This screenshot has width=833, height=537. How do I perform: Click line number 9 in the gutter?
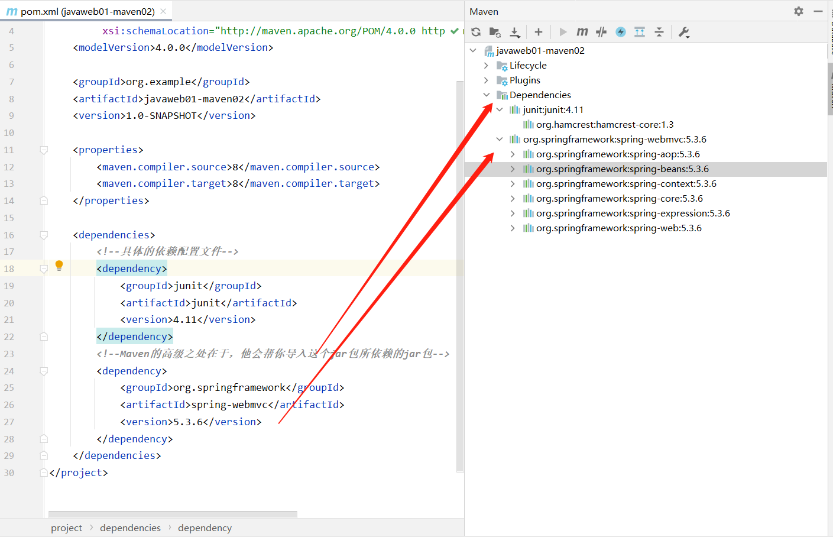click(11, 116)
